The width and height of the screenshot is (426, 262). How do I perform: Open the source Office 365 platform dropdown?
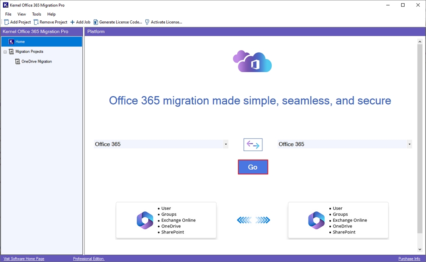coord(225,144)
